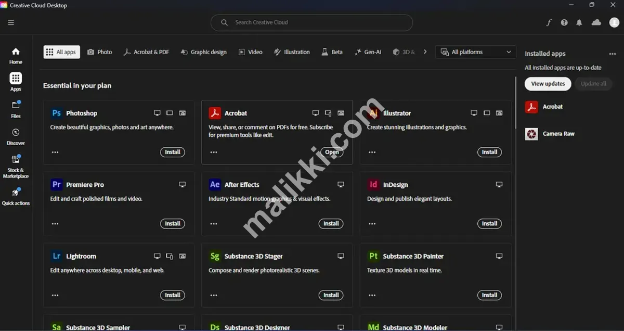The image size is (624, 331).
Task: Go to Home in the sidebar
Action: (x=16, y=55)
